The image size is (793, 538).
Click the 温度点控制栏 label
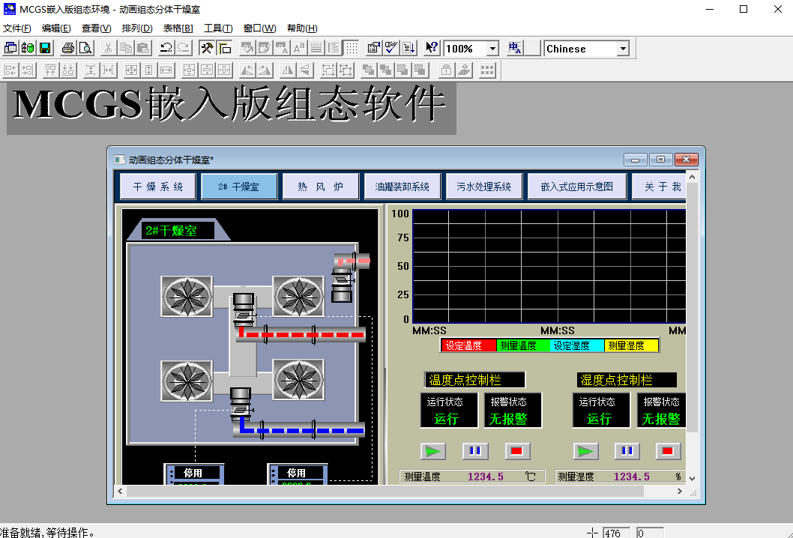pos(474,380)
